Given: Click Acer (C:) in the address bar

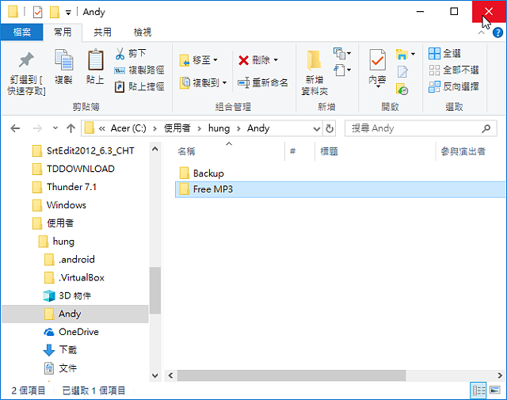Looking at the screenshot, I should click(x=128, y=128).
